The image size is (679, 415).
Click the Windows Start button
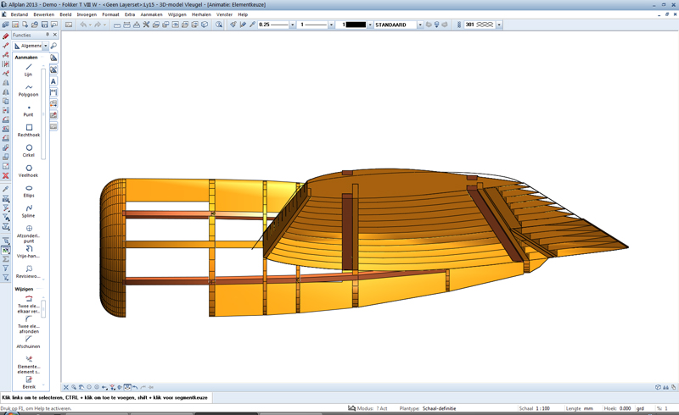(11, 413)
